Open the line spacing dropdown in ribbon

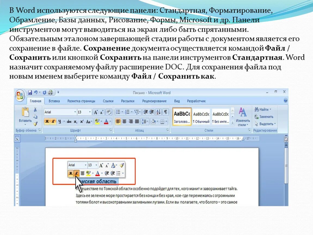point(145,122)
